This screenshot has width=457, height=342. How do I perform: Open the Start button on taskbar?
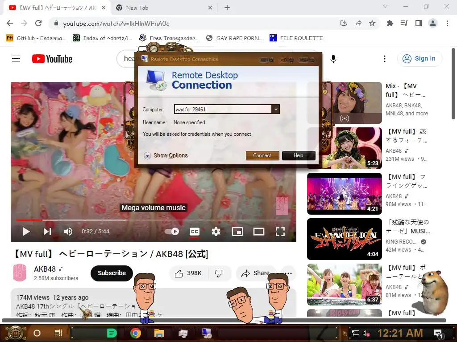point(15,333)
